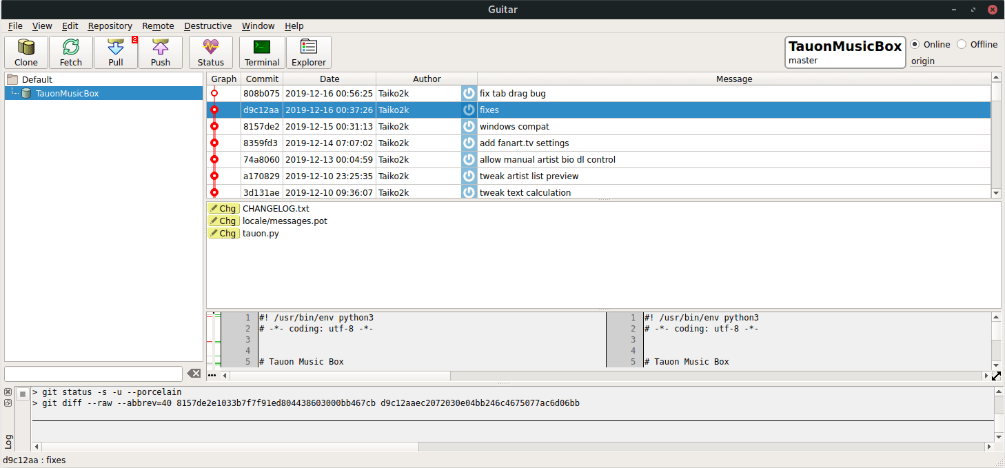Select TauonMusicBox in the repository tree
1005x468 pixels.
coord(67,93)
